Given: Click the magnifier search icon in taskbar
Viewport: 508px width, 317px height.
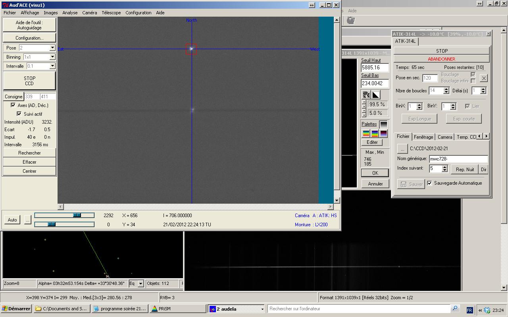Looking at the screenshot, I should [455, 308].
